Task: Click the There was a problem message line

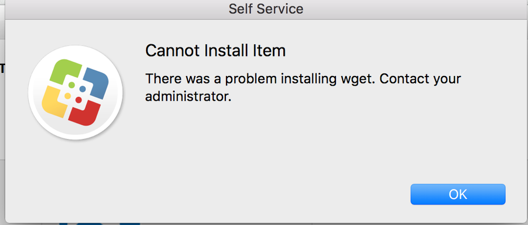Action: coord(303,80)
